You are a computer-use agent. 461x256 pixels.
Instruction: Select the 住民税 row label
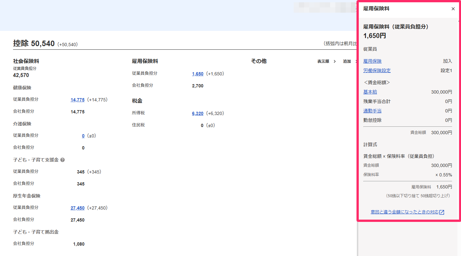click(138, 125)
